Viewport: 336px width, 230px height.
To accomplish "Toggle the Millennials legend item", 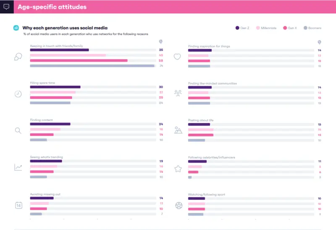I will (x=266, y=28).
